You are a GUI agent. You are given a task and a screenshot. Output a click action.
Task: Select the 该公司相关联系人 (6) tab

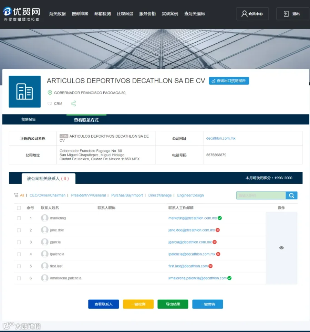(x=48, y=179)
